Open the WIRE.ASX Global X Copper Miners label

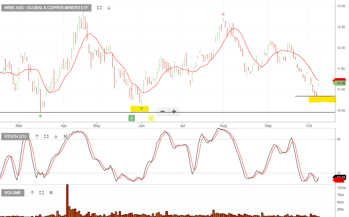[x=46, y=7]
